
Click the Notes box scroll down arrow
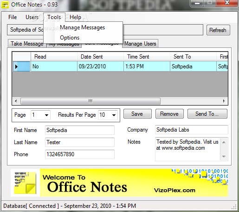coord(224,157)
